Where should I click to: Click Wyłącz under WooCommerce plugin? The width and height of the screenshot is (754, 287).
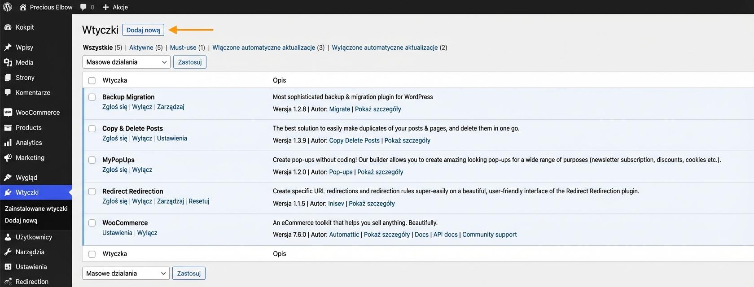tap(147, 233)
